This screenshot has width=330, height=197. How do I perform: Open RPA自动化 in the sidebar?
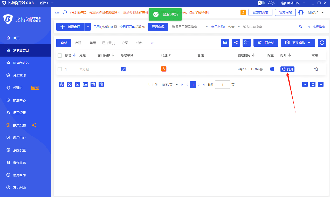tap(21, 63)
